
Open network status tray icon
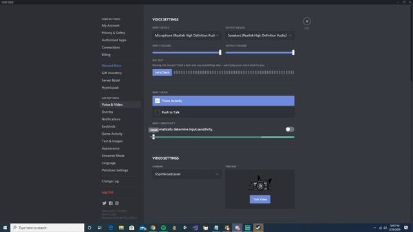coord(380,227)
